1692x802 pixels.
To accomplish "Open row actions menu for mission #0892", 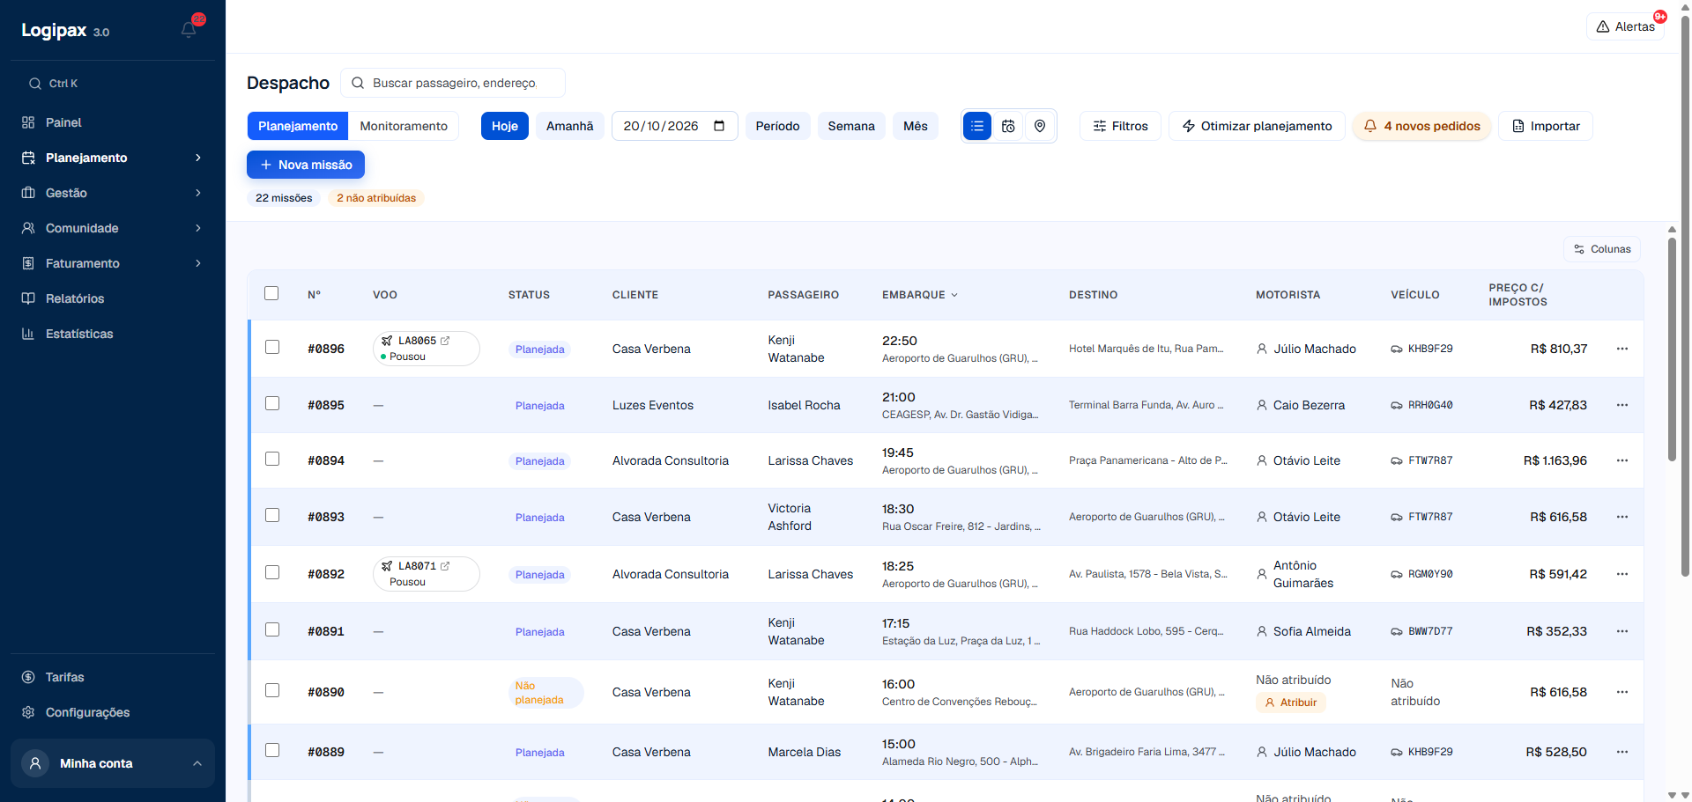I will pyautogui.click(x=1621, y=574).
